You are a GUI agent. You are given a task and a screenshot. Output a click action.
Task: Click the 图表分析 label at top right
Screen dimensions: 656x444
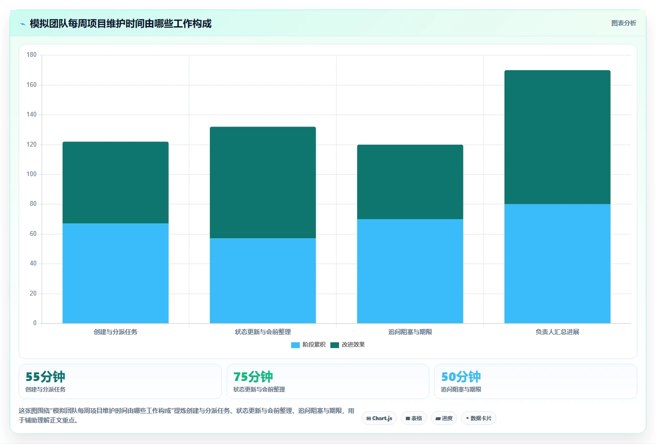coord(623,23)
